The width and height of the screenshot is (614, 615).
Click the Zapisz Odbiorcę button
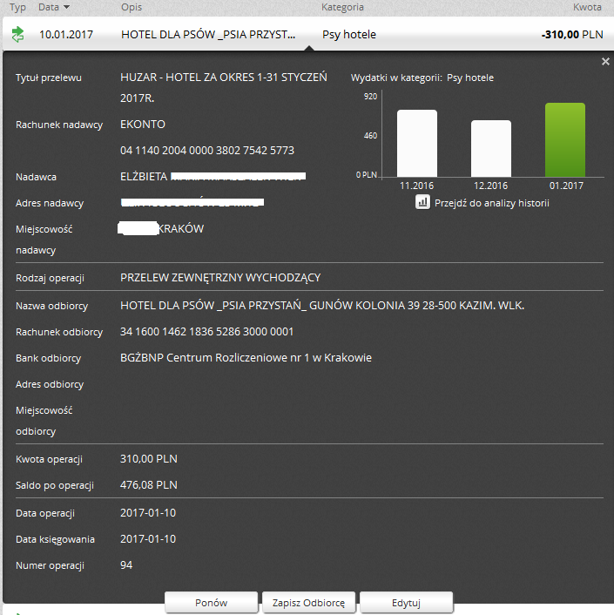308,603
